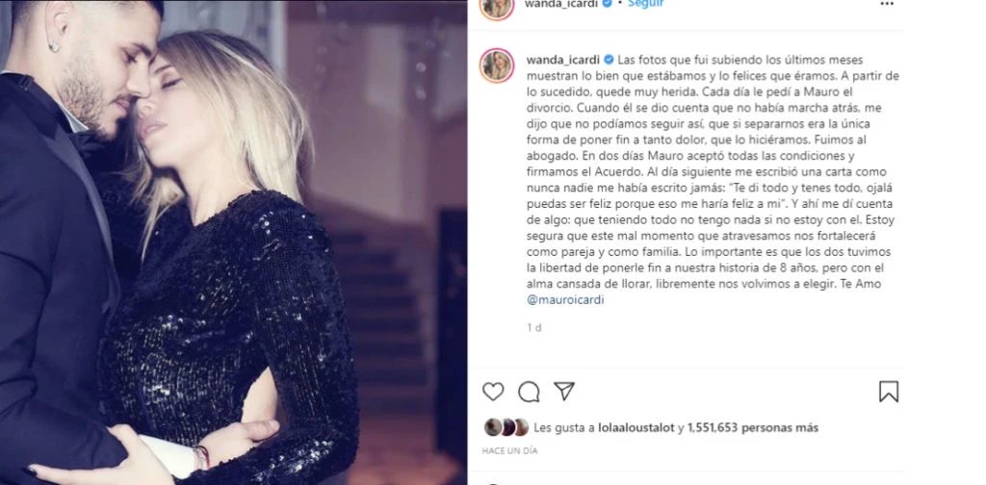Screen dimensions: 986x485
Task: View the 1,551,653 personas más likes list
Action: tap(753, 428)
